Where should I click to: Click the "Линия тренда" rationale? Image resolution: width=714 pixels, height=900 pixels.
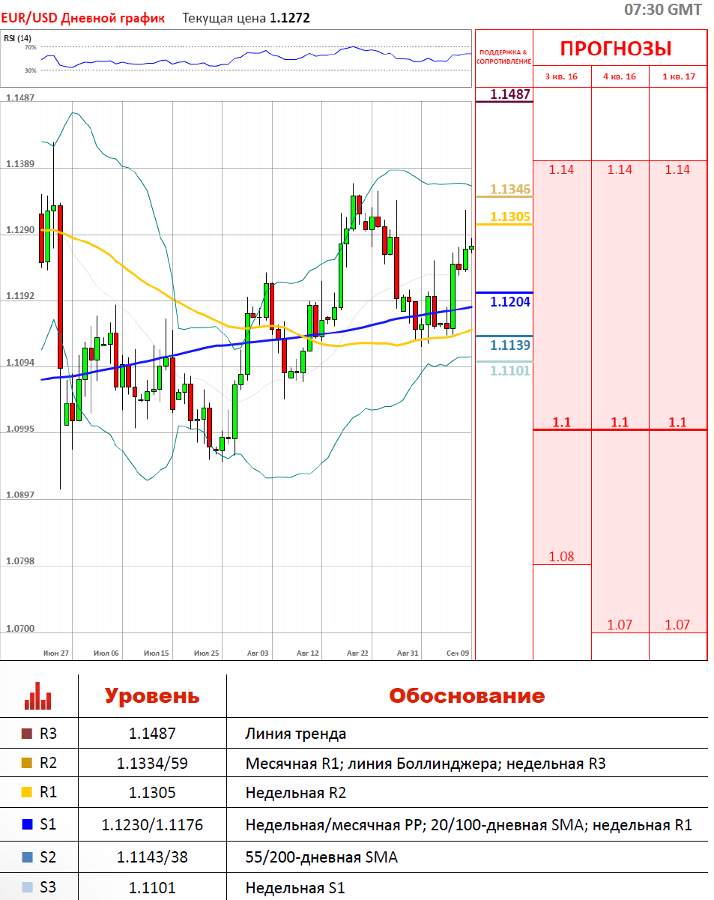296,734
